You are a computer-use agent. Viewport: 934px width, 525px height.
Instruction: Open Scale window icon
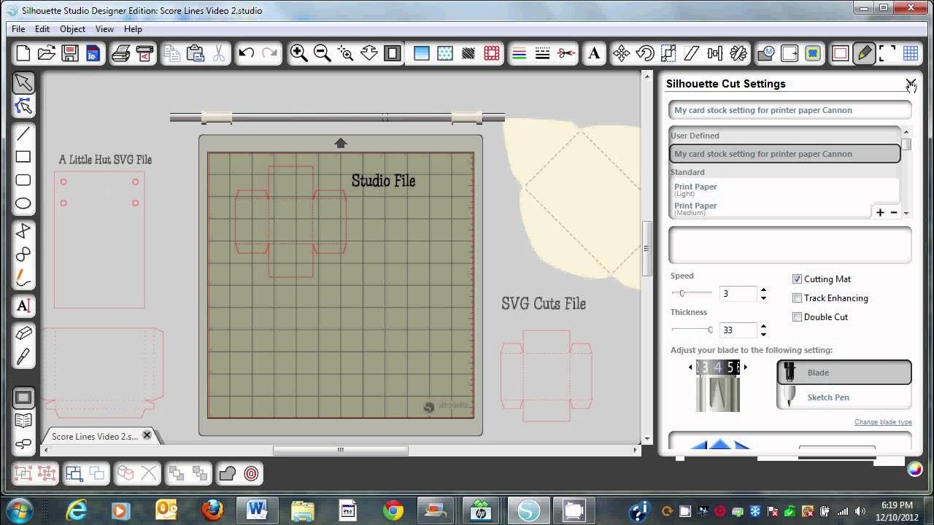(x=668, y=53)
